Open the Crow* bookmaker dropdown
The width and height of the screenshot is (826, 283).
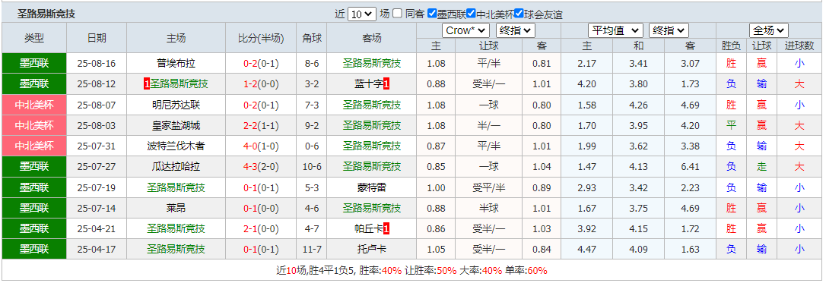465,30
